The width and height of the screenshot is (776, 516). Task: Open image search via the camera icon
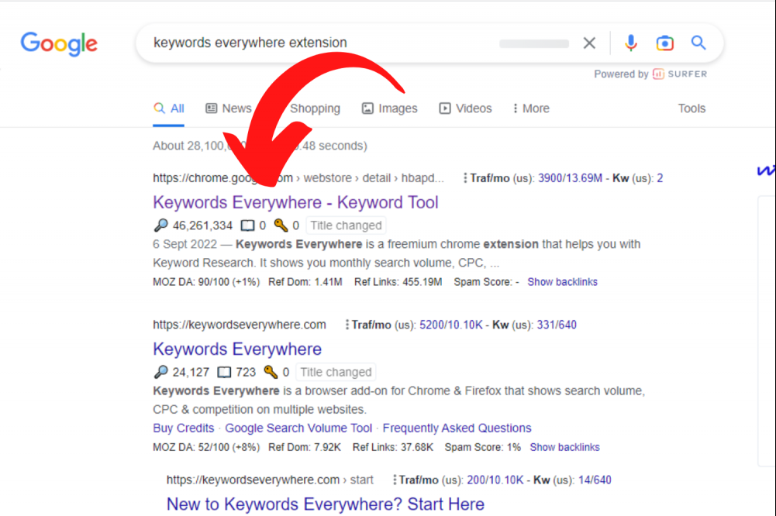coord(664,43)
